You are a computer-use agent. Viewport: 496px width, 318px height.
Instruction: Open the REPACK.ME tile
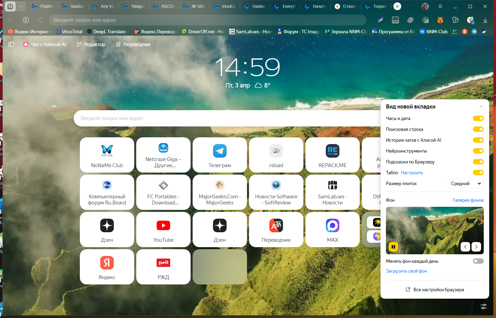pyautogui.click(x=333, y=155)
